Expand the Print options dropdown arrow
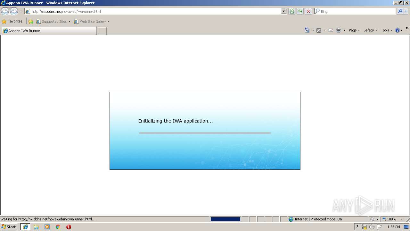410x231 pixels. tap(344, 30)
